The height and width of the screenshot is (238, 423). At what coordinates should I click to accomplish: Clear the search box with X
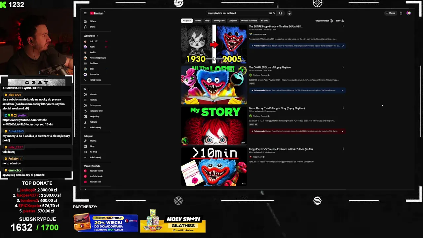274,13
